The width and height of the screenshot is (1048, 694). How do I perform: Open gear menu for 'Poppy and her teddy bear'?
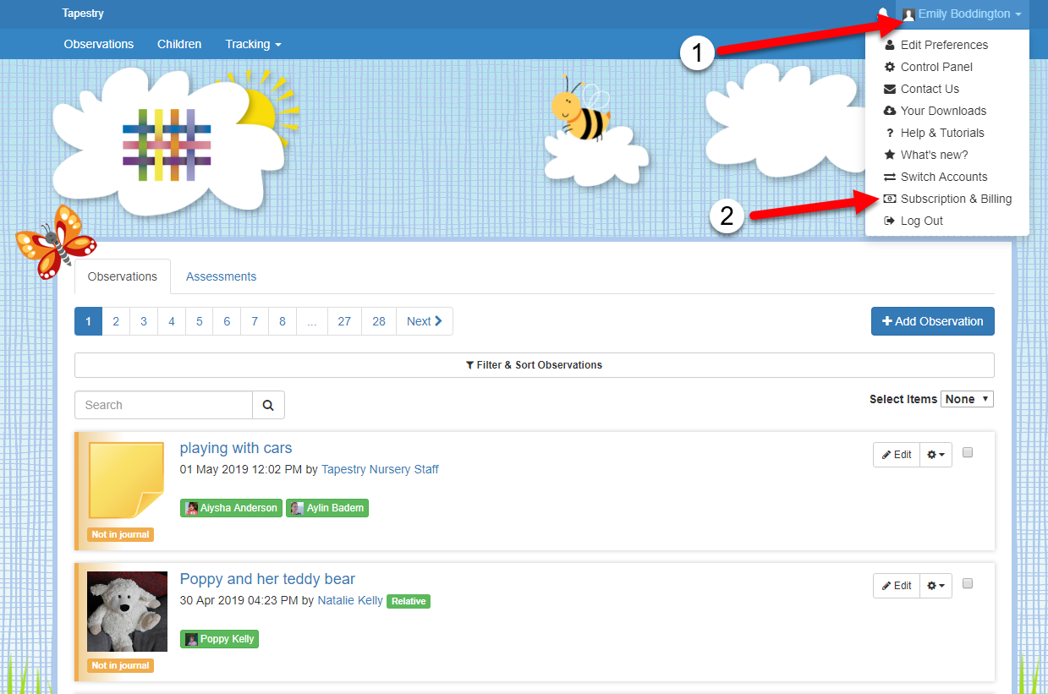point(936,585)
